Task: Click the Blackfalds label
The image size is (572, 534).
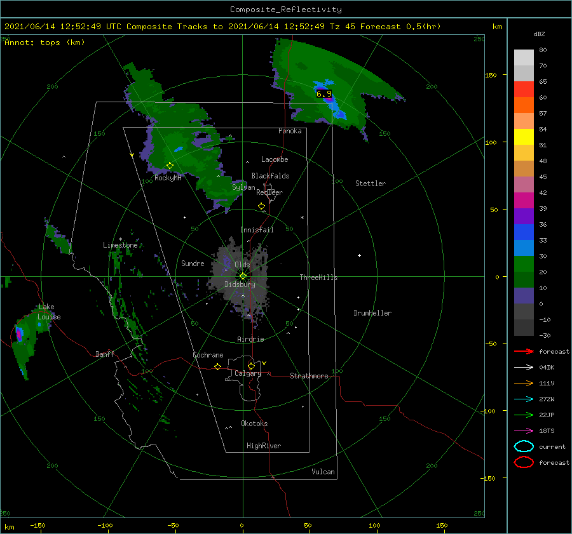Action: (x=270, y=176)
